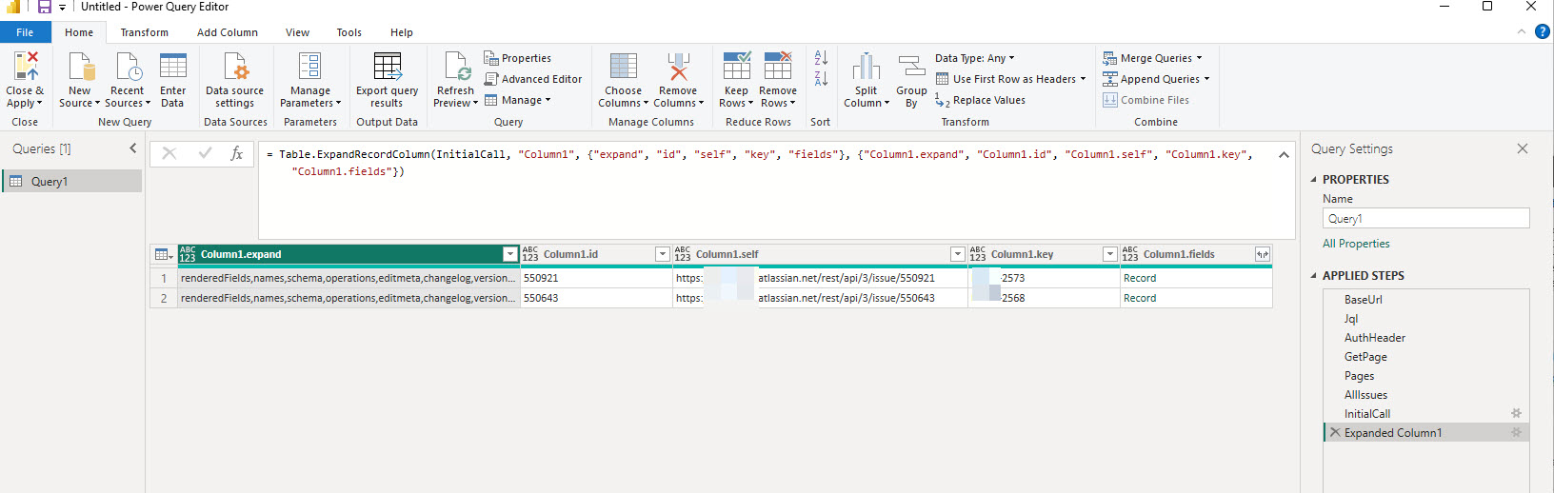Collapse the Queries pane

pyautogui.click(x=132, y=148)
